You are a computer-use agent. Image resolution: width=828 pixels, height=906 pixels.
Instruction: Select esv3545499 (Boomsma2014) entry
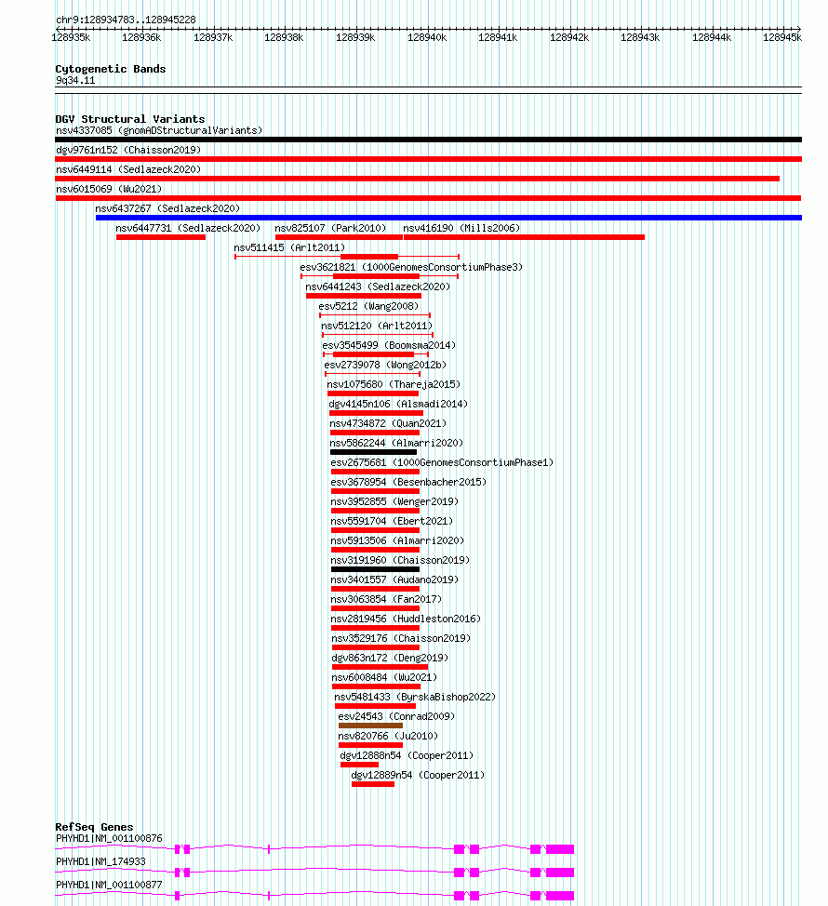click(389, 345)
